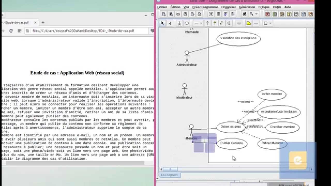
Task: Open the Outils menu
Action: [277, 7]
